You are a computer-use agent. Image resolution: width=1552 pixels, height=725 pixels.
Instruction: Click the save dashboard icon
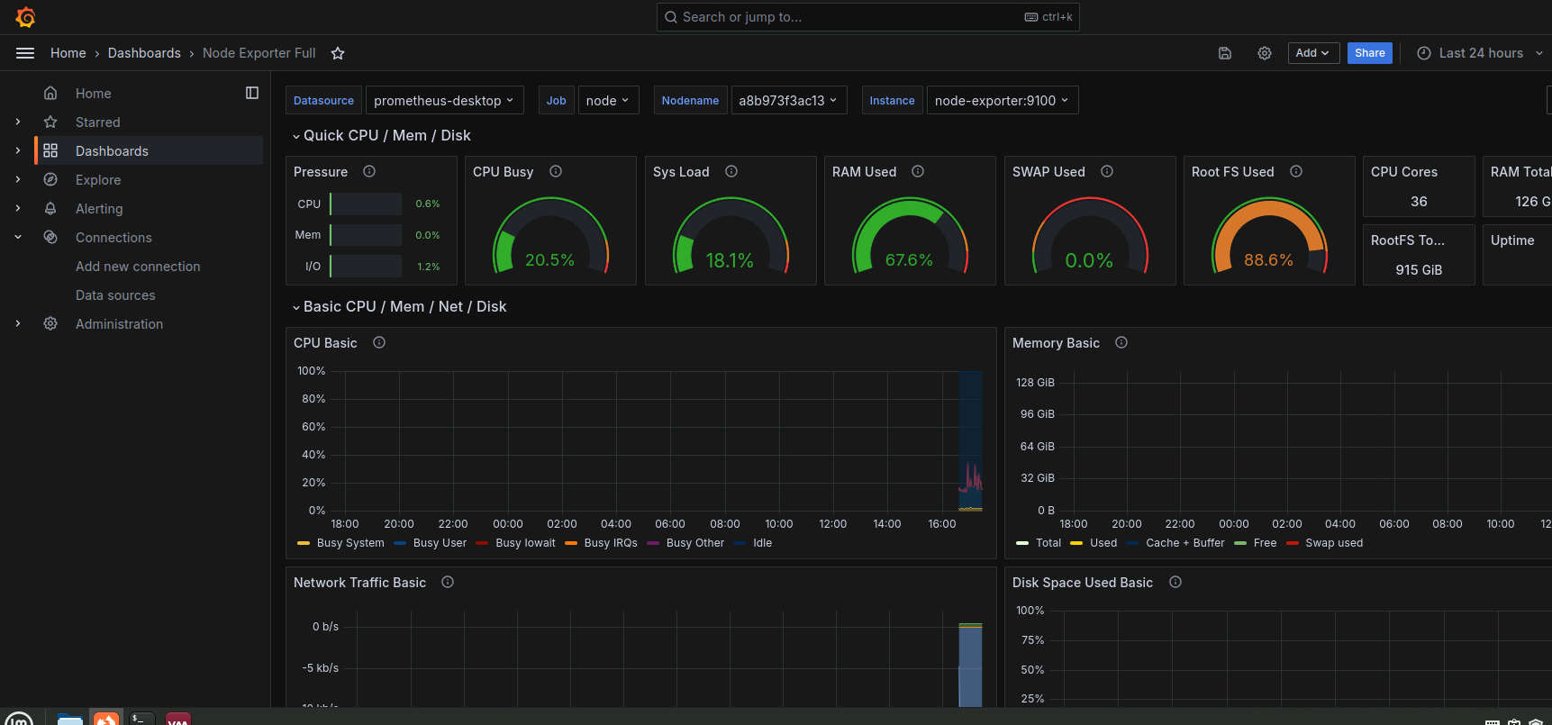pos(1225,53)
